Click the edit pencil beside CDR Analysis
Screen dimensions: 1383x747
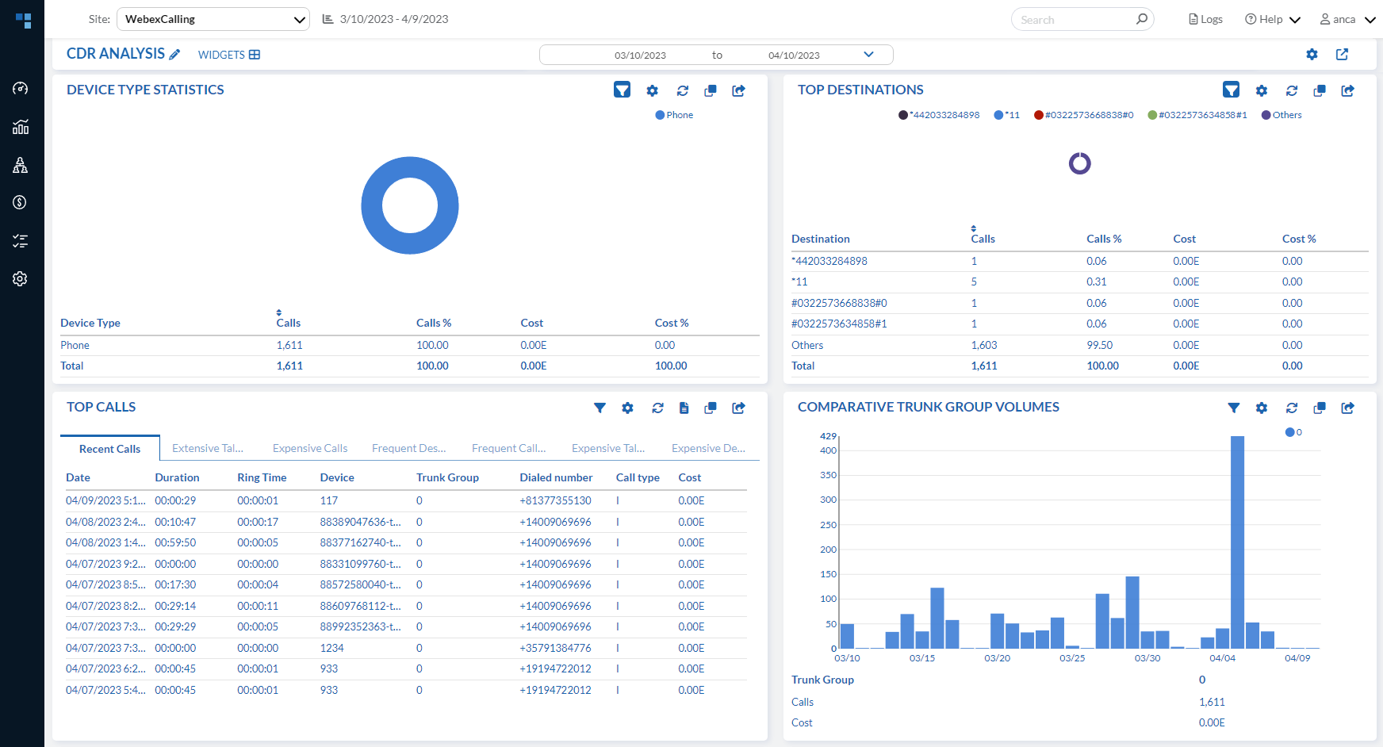coord(175,55)
